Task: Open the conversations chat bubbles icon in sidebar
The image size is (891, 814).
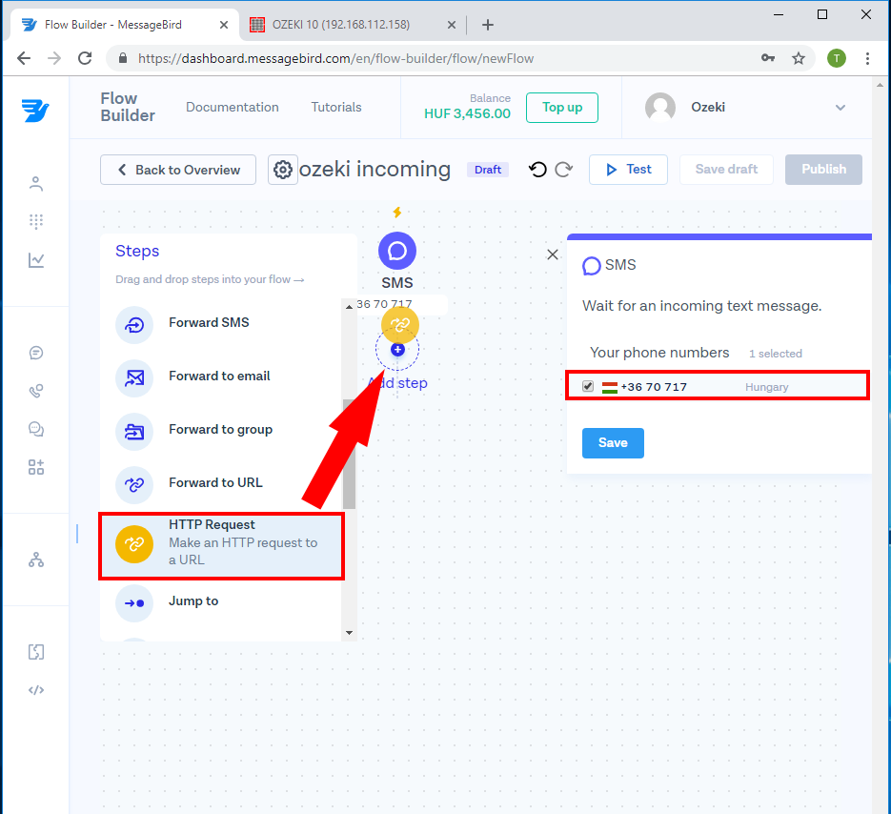Action: tap(36, 429)
